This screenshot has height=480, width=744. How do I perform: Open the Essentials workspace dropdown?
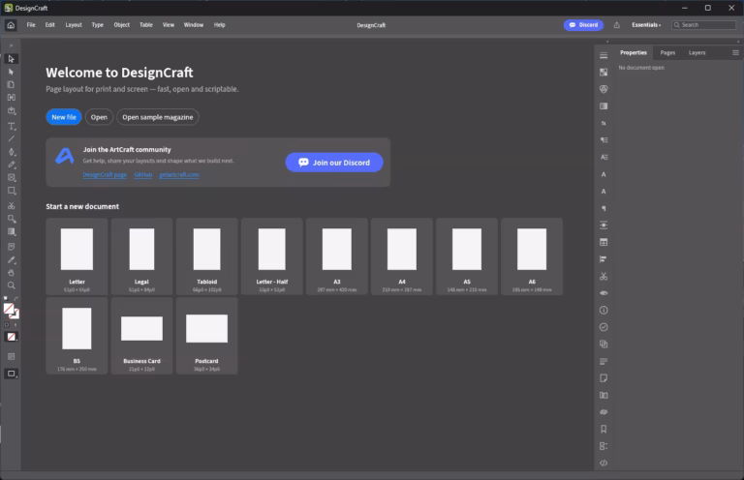[x=646, y=25]
